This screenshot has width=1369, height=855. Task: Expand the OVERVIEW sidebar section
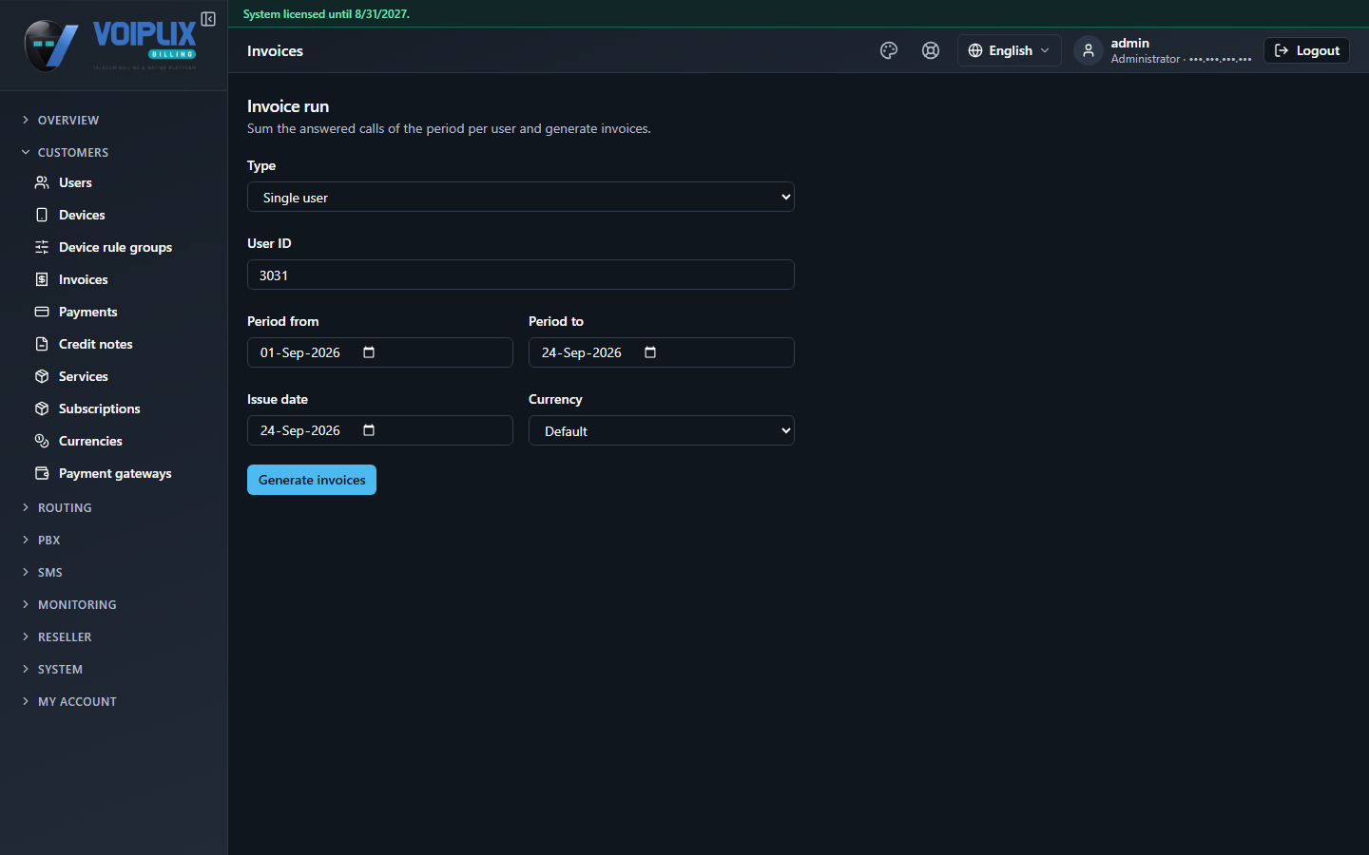point(68,121)
